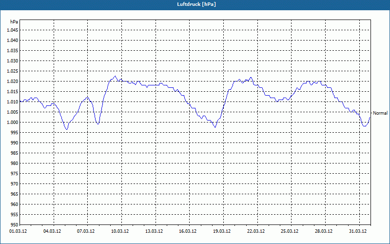This screenshot has height=244, width=390.
Task: Click the Luftdruck [hPa] chart title
Action: [x=196, y=4]
